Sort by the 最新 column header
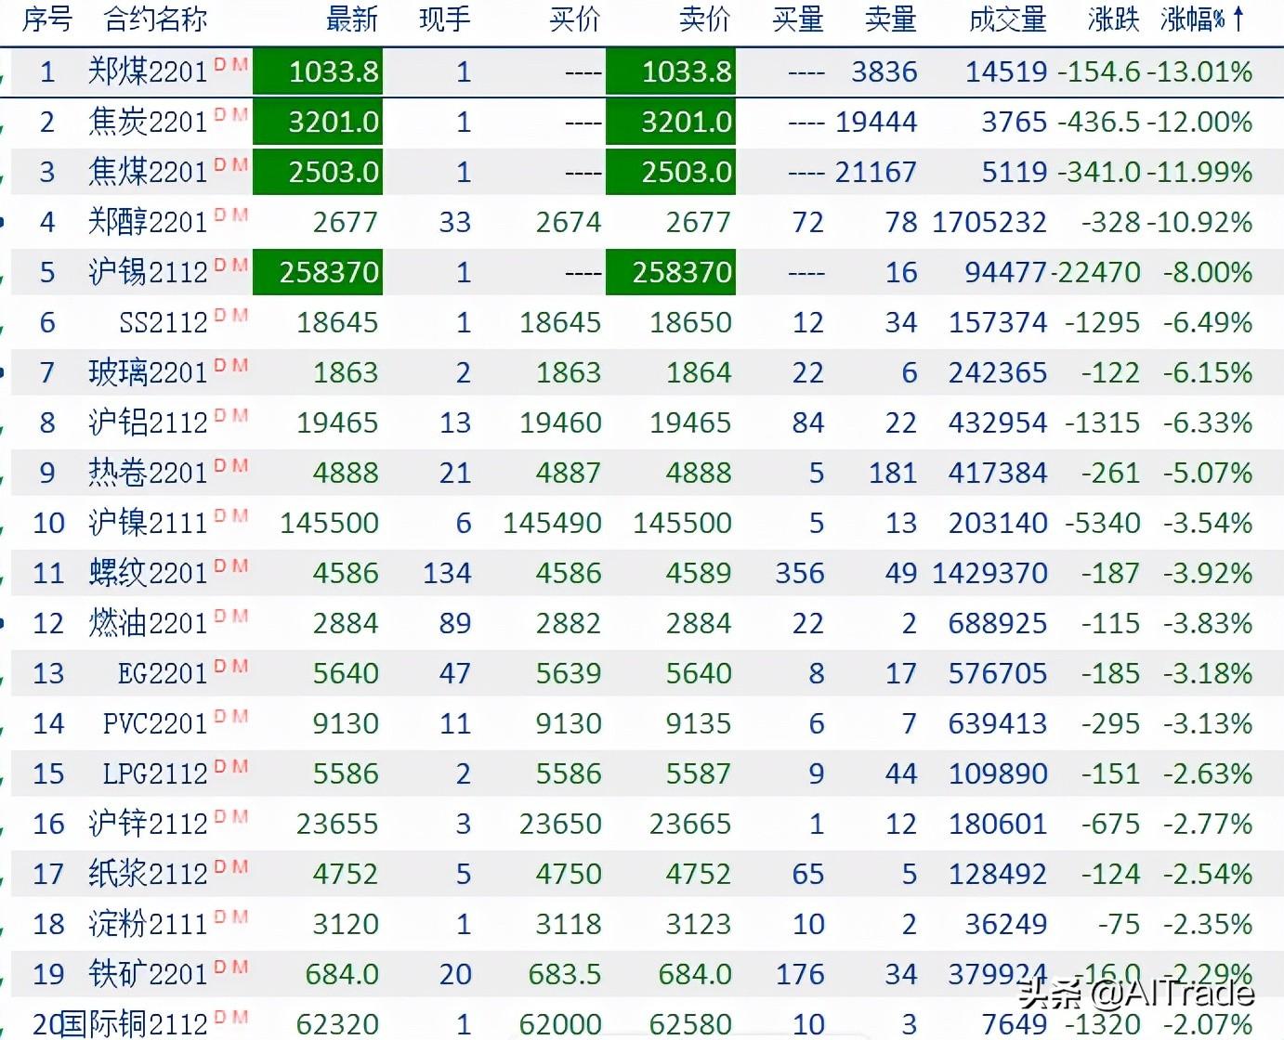Screen dimensions: 1284x1040 coord(352,19)
